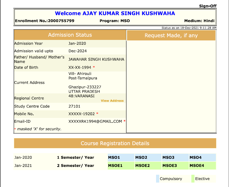Click the Current Address label

tap(29, 82)
